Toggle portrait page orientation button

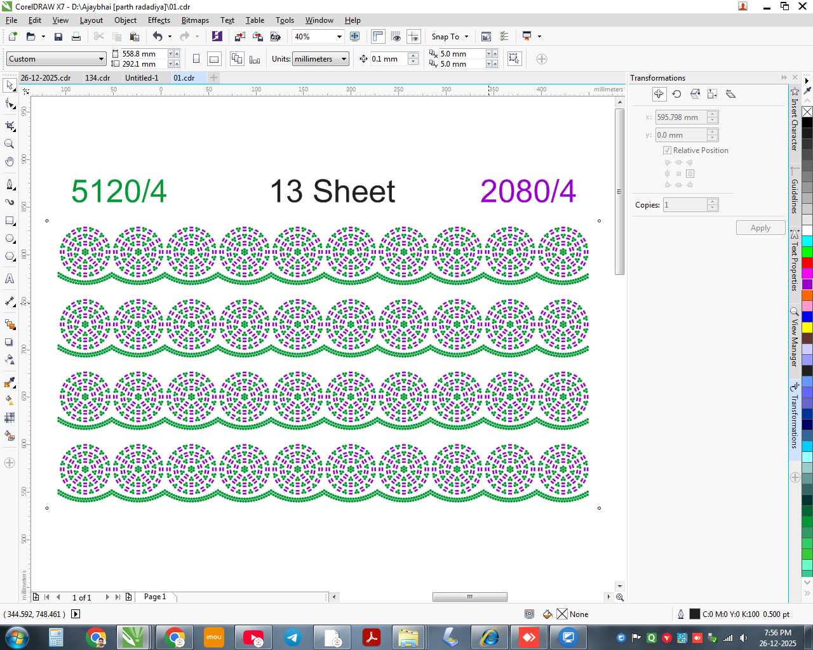coord(196,59)
